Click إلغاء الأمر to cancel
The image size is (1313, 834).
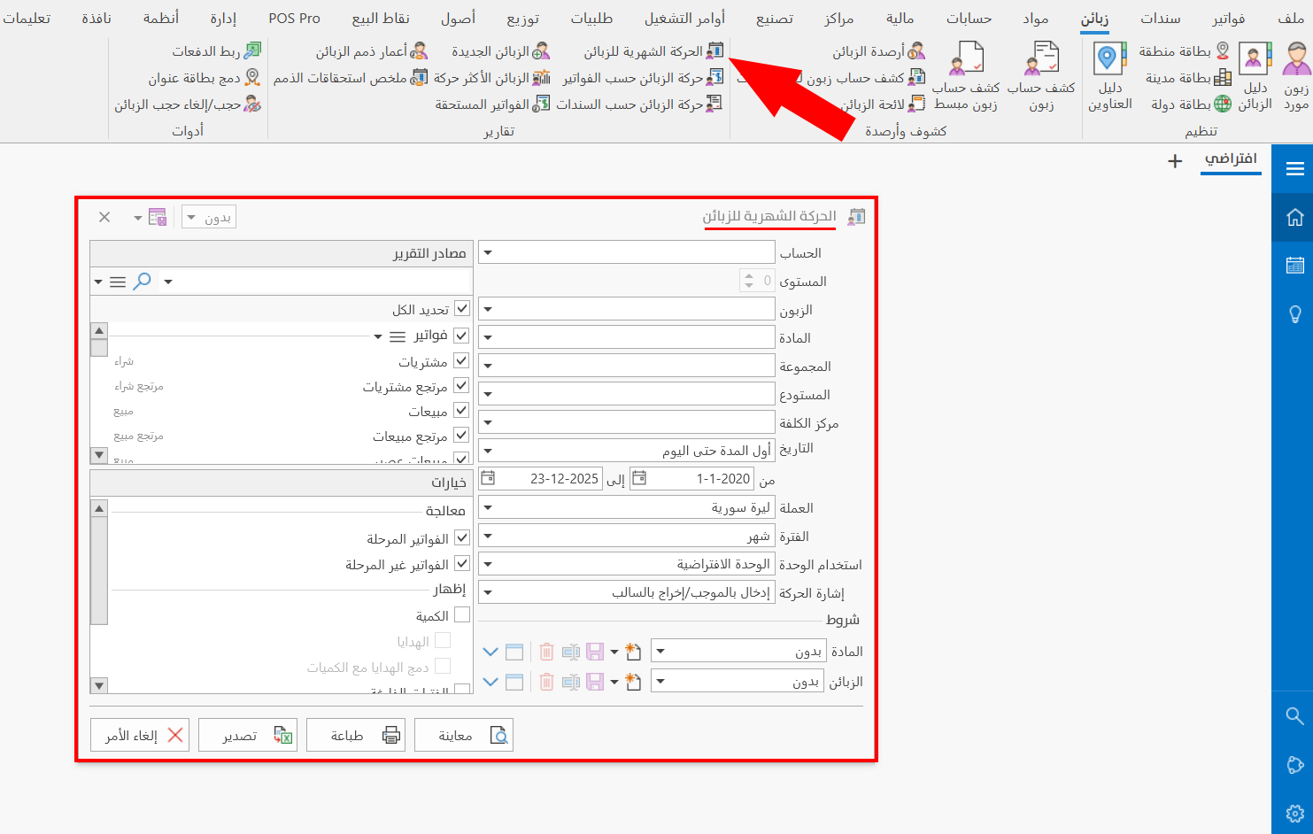(139, 734)
